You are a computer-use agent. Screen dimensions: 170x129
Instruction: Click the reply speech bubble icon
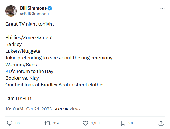10,123
